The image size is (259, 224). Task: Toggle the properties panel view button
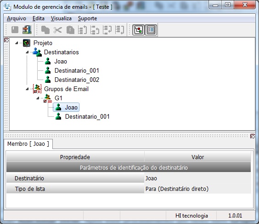click(151, 30)
